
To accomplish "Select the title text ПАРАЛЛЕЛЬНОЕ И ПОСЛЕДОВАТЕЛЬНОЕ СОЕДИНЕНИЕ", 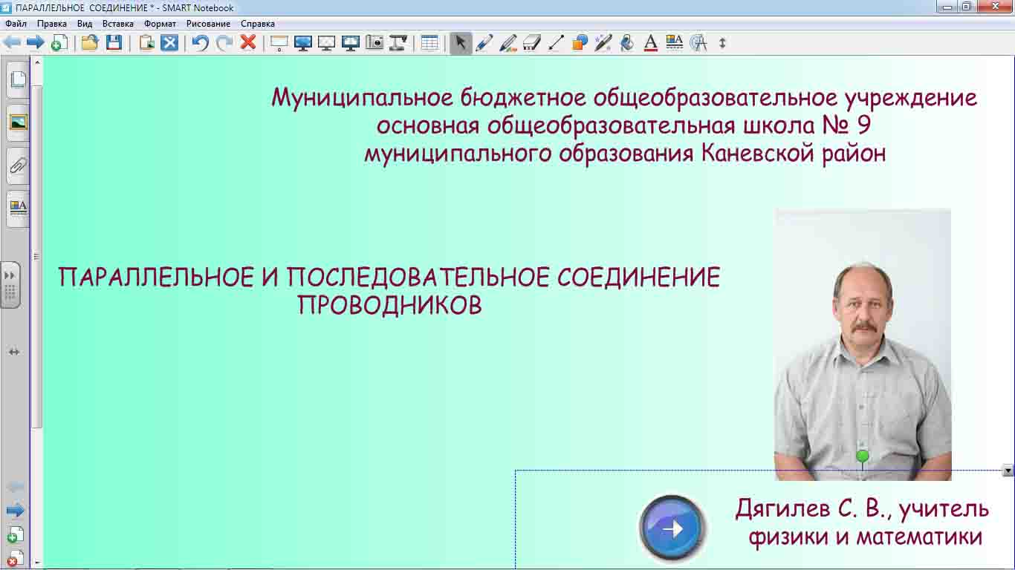I will [389, 278].
